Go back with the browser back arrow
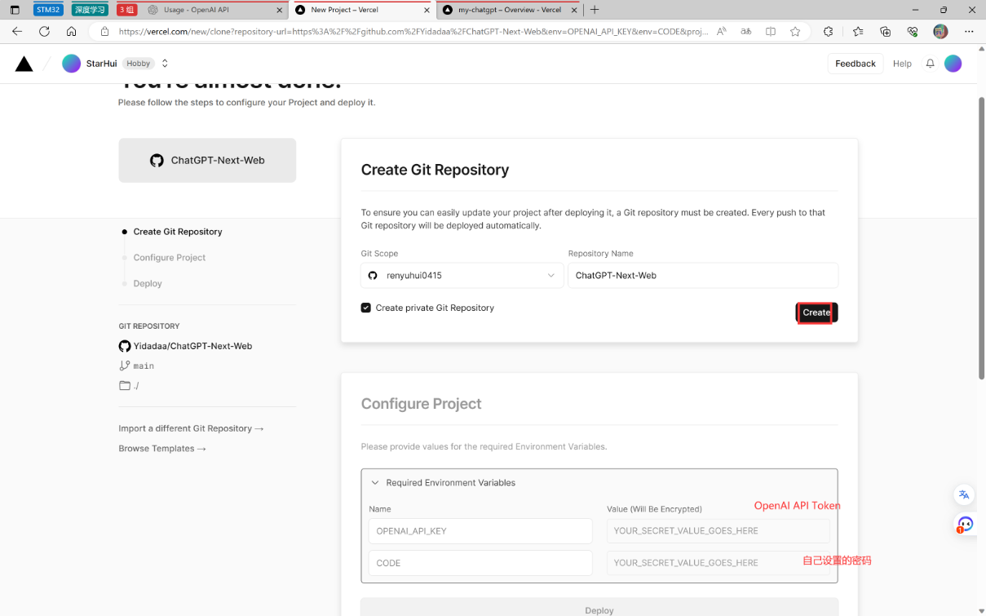The width and height of the screenshot is (986, 616). (x=17, y=31)
